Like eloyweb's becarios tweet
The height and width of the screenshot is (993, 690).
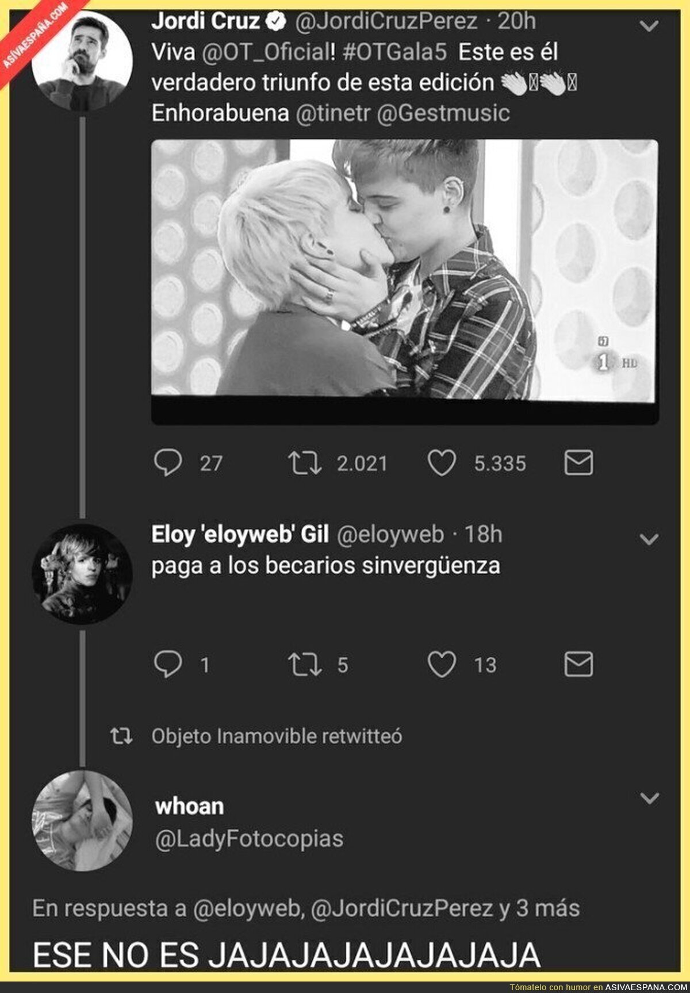click(442, 665)
